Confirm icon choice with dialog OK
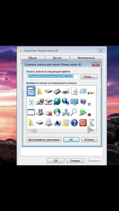 pos(71,140)
